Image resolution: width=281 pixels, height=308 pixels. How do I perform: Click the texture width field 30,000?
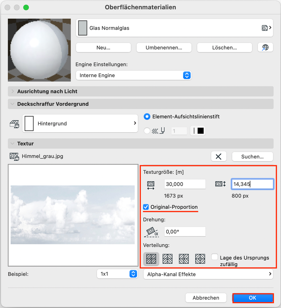185,184
